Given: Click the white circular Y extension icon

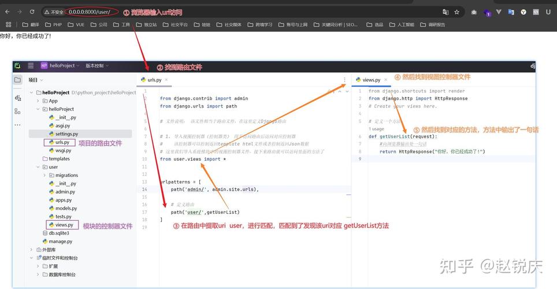Looking at the screenshot, I should [x=523, y=12].
